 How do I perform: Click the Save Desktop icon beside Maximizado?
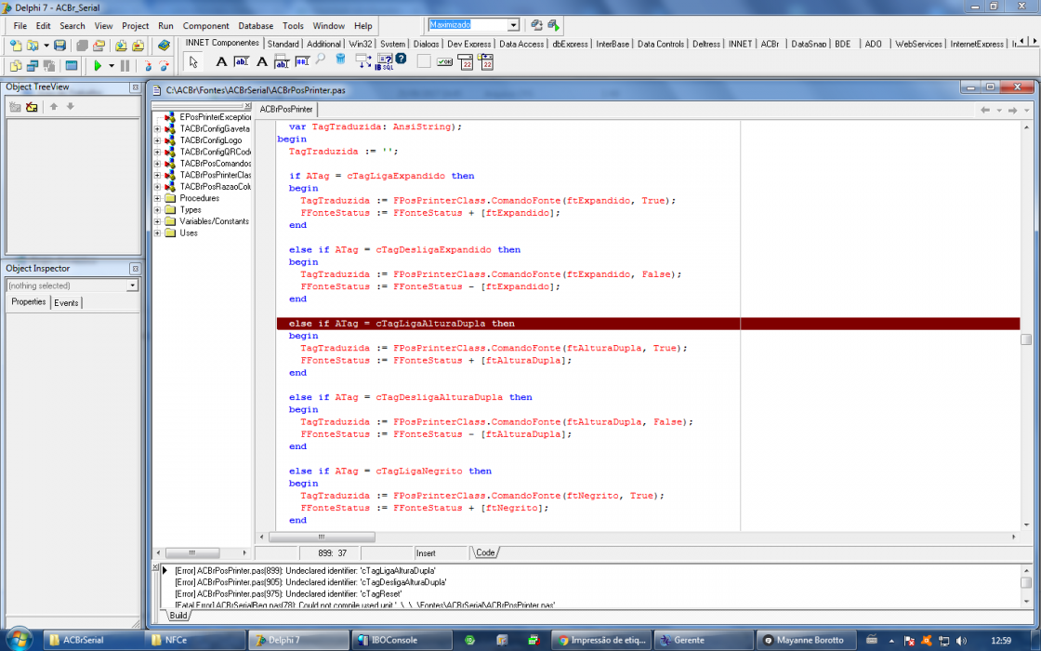pos(536,25)
